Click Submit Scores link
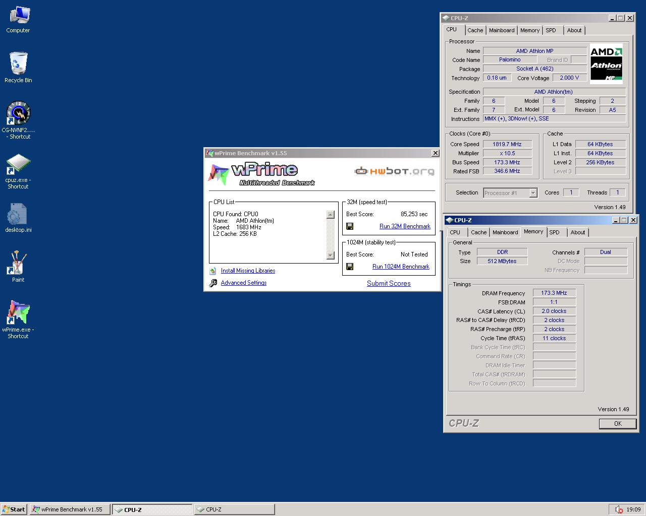Screen dimensions: 646x516 [x=389, y=283]
